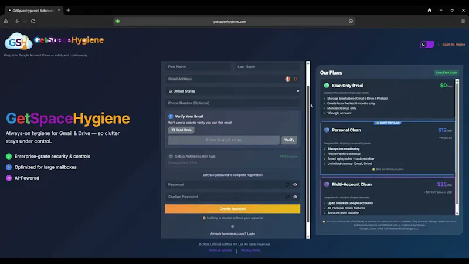Click the $0/mo price
This screenshot has height=264, width=469.
(x=446, y=86)
